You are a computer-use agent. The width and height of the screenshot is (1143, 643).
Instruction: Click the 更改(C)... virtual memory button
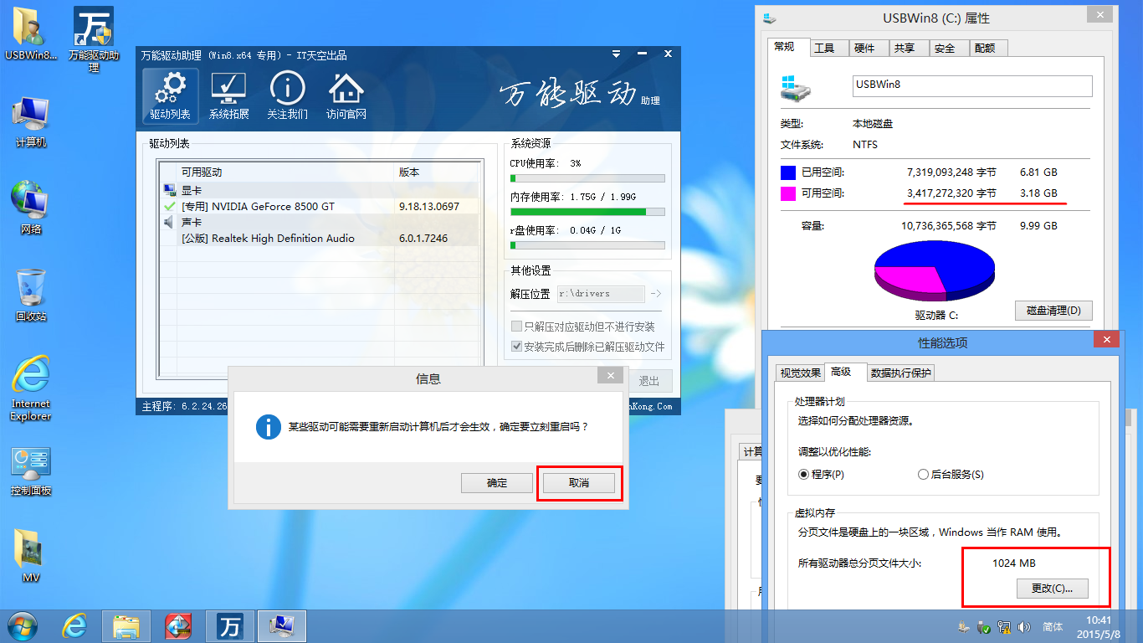(x=1053, y=589)
